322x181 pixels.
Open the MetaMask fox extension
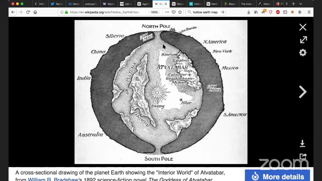pos(292,12)
